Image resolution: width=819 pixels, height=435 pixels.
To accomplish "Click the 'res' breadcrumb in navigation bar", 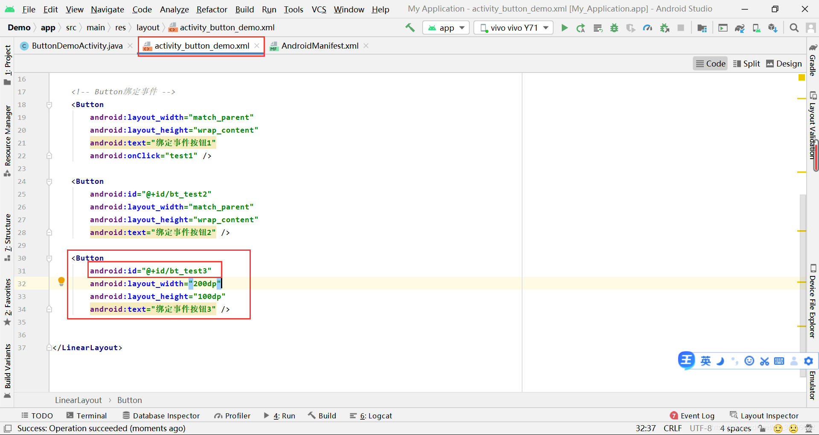I will tap(121, 28).
